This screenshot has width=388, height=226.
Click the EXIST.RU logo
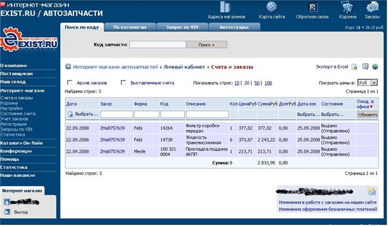click(x=28, y=39)
